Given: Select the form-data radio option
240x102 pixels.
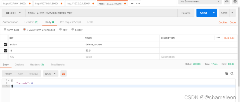Looking at the screenshot, I should tap(5, 29).
